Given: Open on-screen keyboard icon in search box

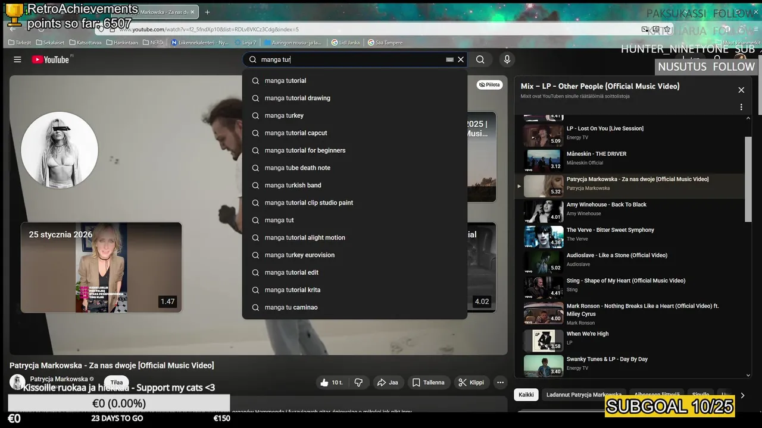Looking at the screenshot, I should coord(450,59).
